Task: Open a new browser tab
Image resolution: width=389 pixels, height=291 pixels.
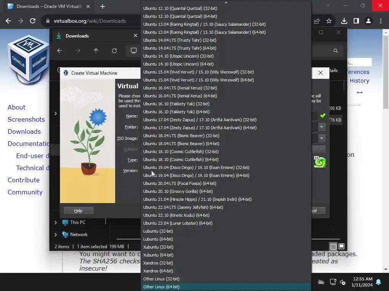Action: (103, 6)
